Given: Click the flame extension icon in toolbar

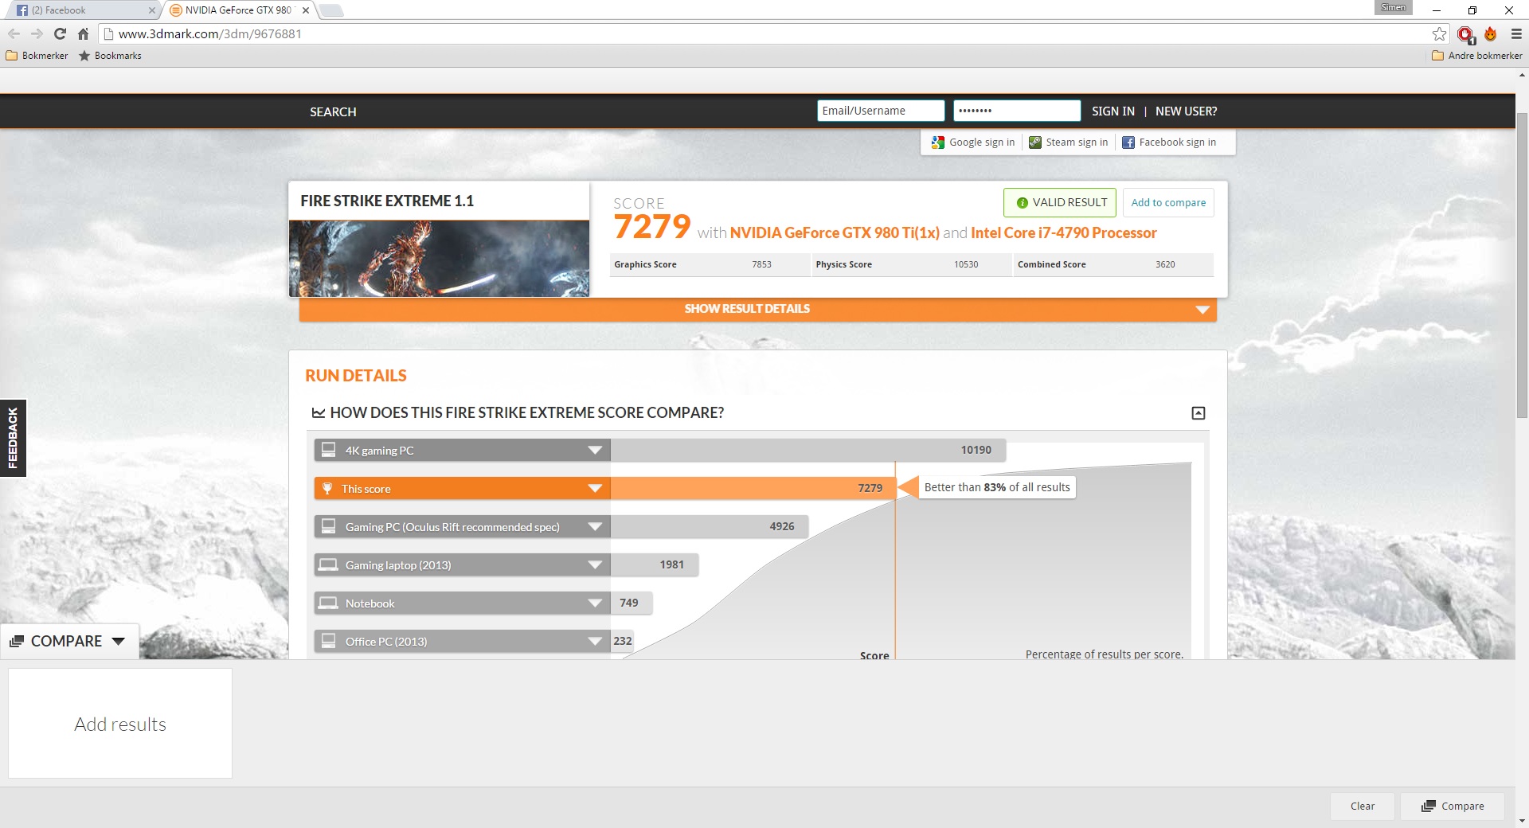Looking at the screenshot, I should click(x=1491, y=33).
